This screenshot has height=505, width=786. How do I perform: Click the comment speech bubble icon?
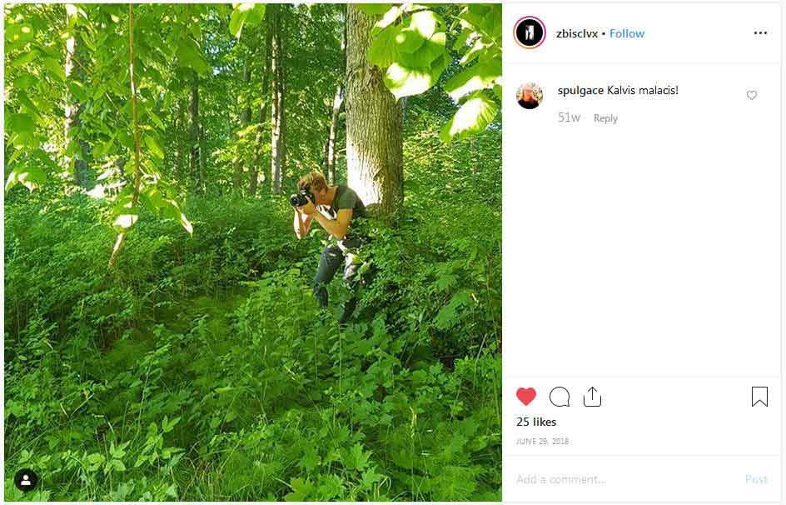click(560, 397)
